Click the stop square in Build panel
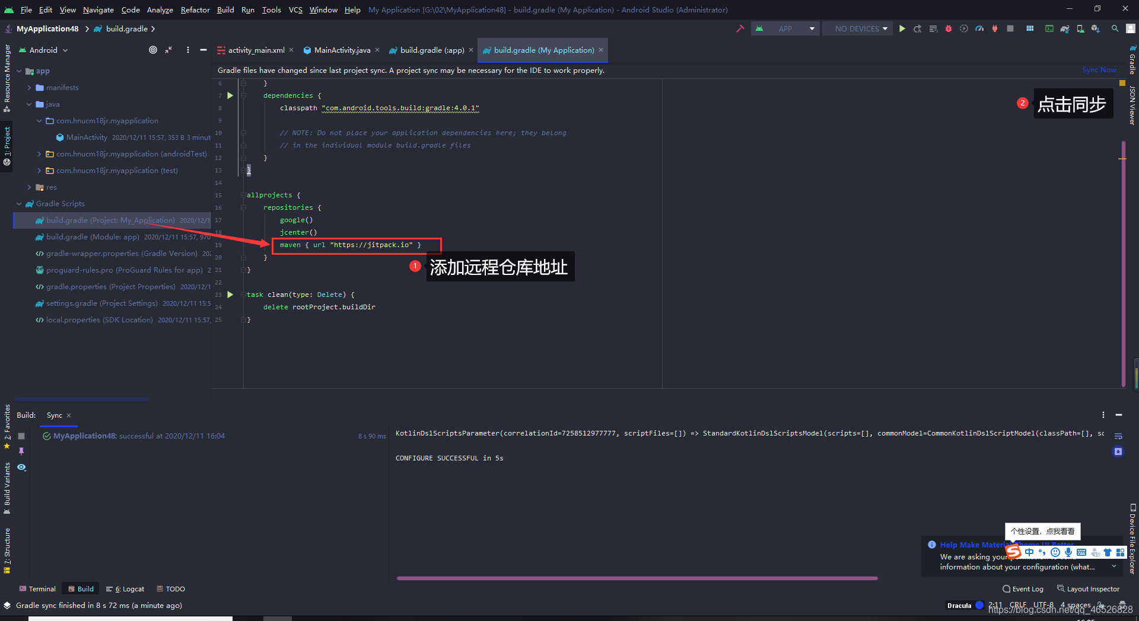The height and width of the screenshot is (621, 1139). [21, 436]
